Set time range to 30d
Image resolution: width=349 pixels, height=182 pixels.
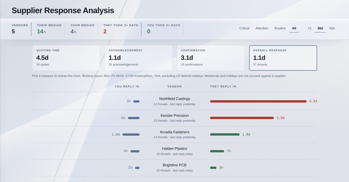pos(320,28)
